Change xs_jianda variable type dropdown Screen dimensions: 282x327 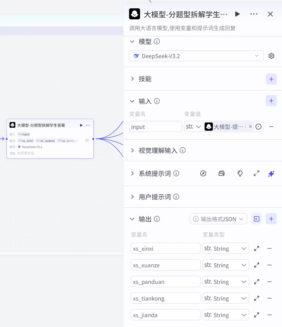(225, 315)
